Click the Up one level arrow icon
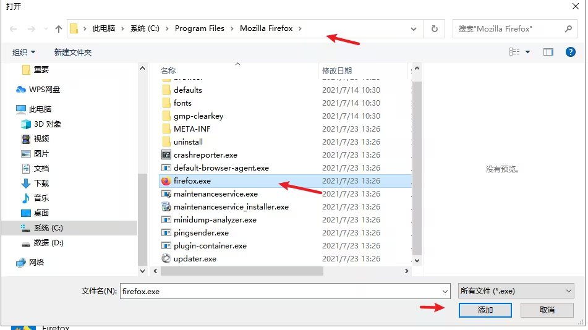588x330 pixels. click(59, 29)
